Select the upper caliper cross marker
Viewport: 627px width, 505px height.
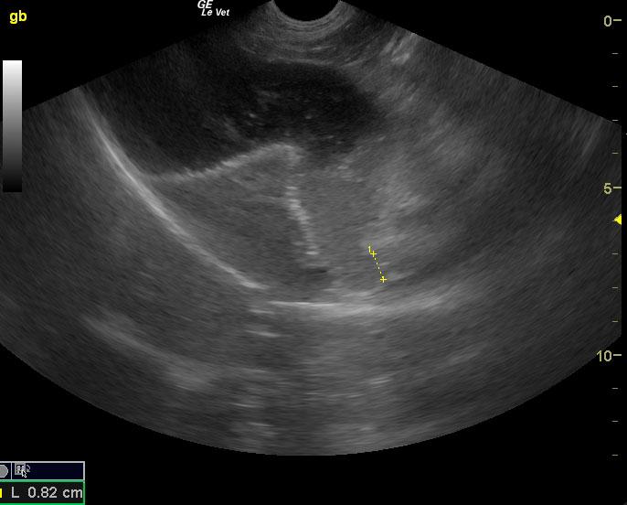[x=373, y=252]
